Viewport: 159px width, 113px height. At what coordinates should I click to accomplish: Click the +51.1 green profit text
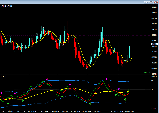click(147, 73)
